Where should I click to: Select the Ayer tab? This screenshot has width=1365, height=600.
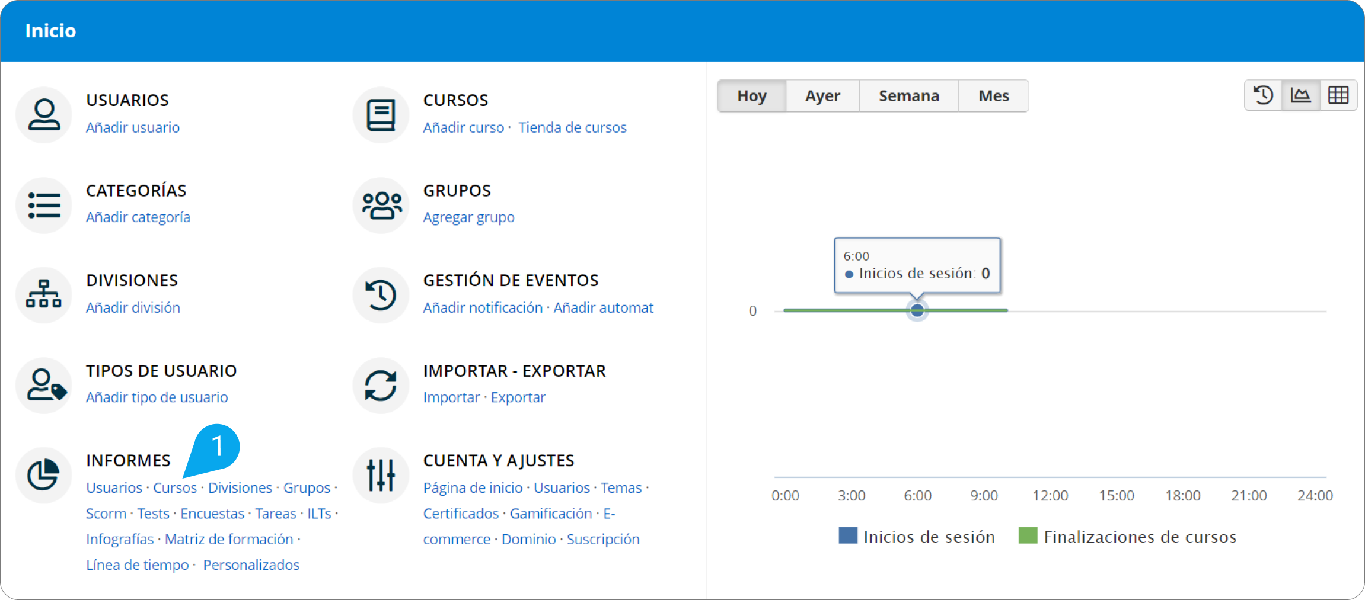click(x=822, y=96)
